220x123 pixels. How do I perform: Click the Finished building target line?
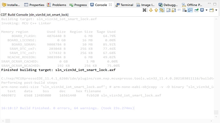[58, 70]
